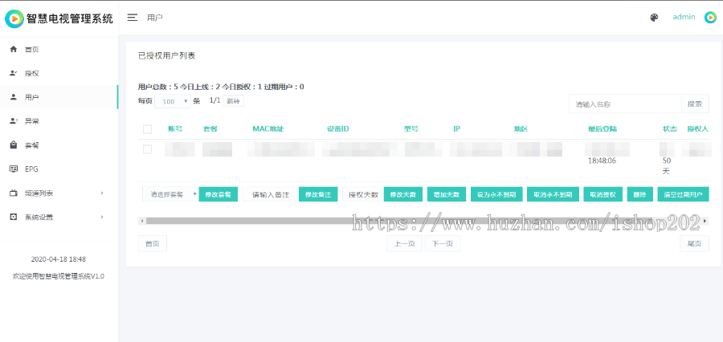Click the teal 删除 delete button

(x=639, y=194)
